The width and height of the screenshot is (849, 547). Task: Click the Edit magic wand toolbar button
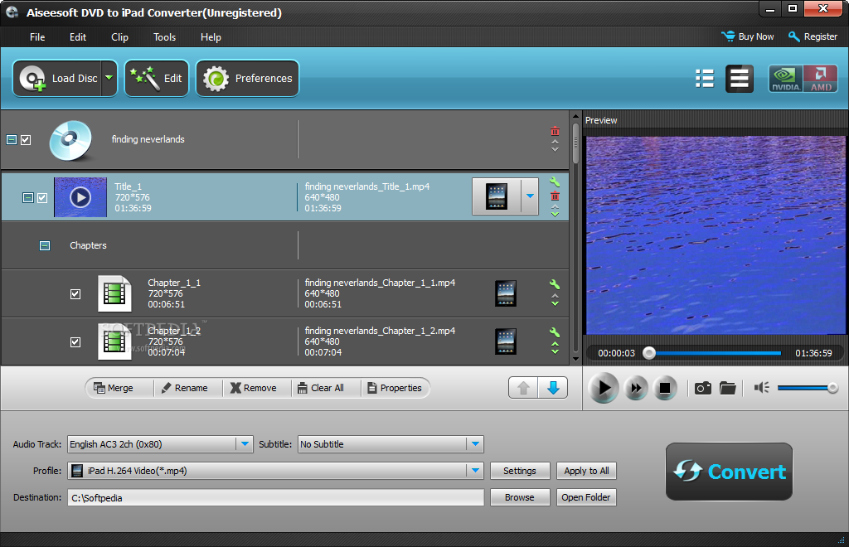(157, 79)
